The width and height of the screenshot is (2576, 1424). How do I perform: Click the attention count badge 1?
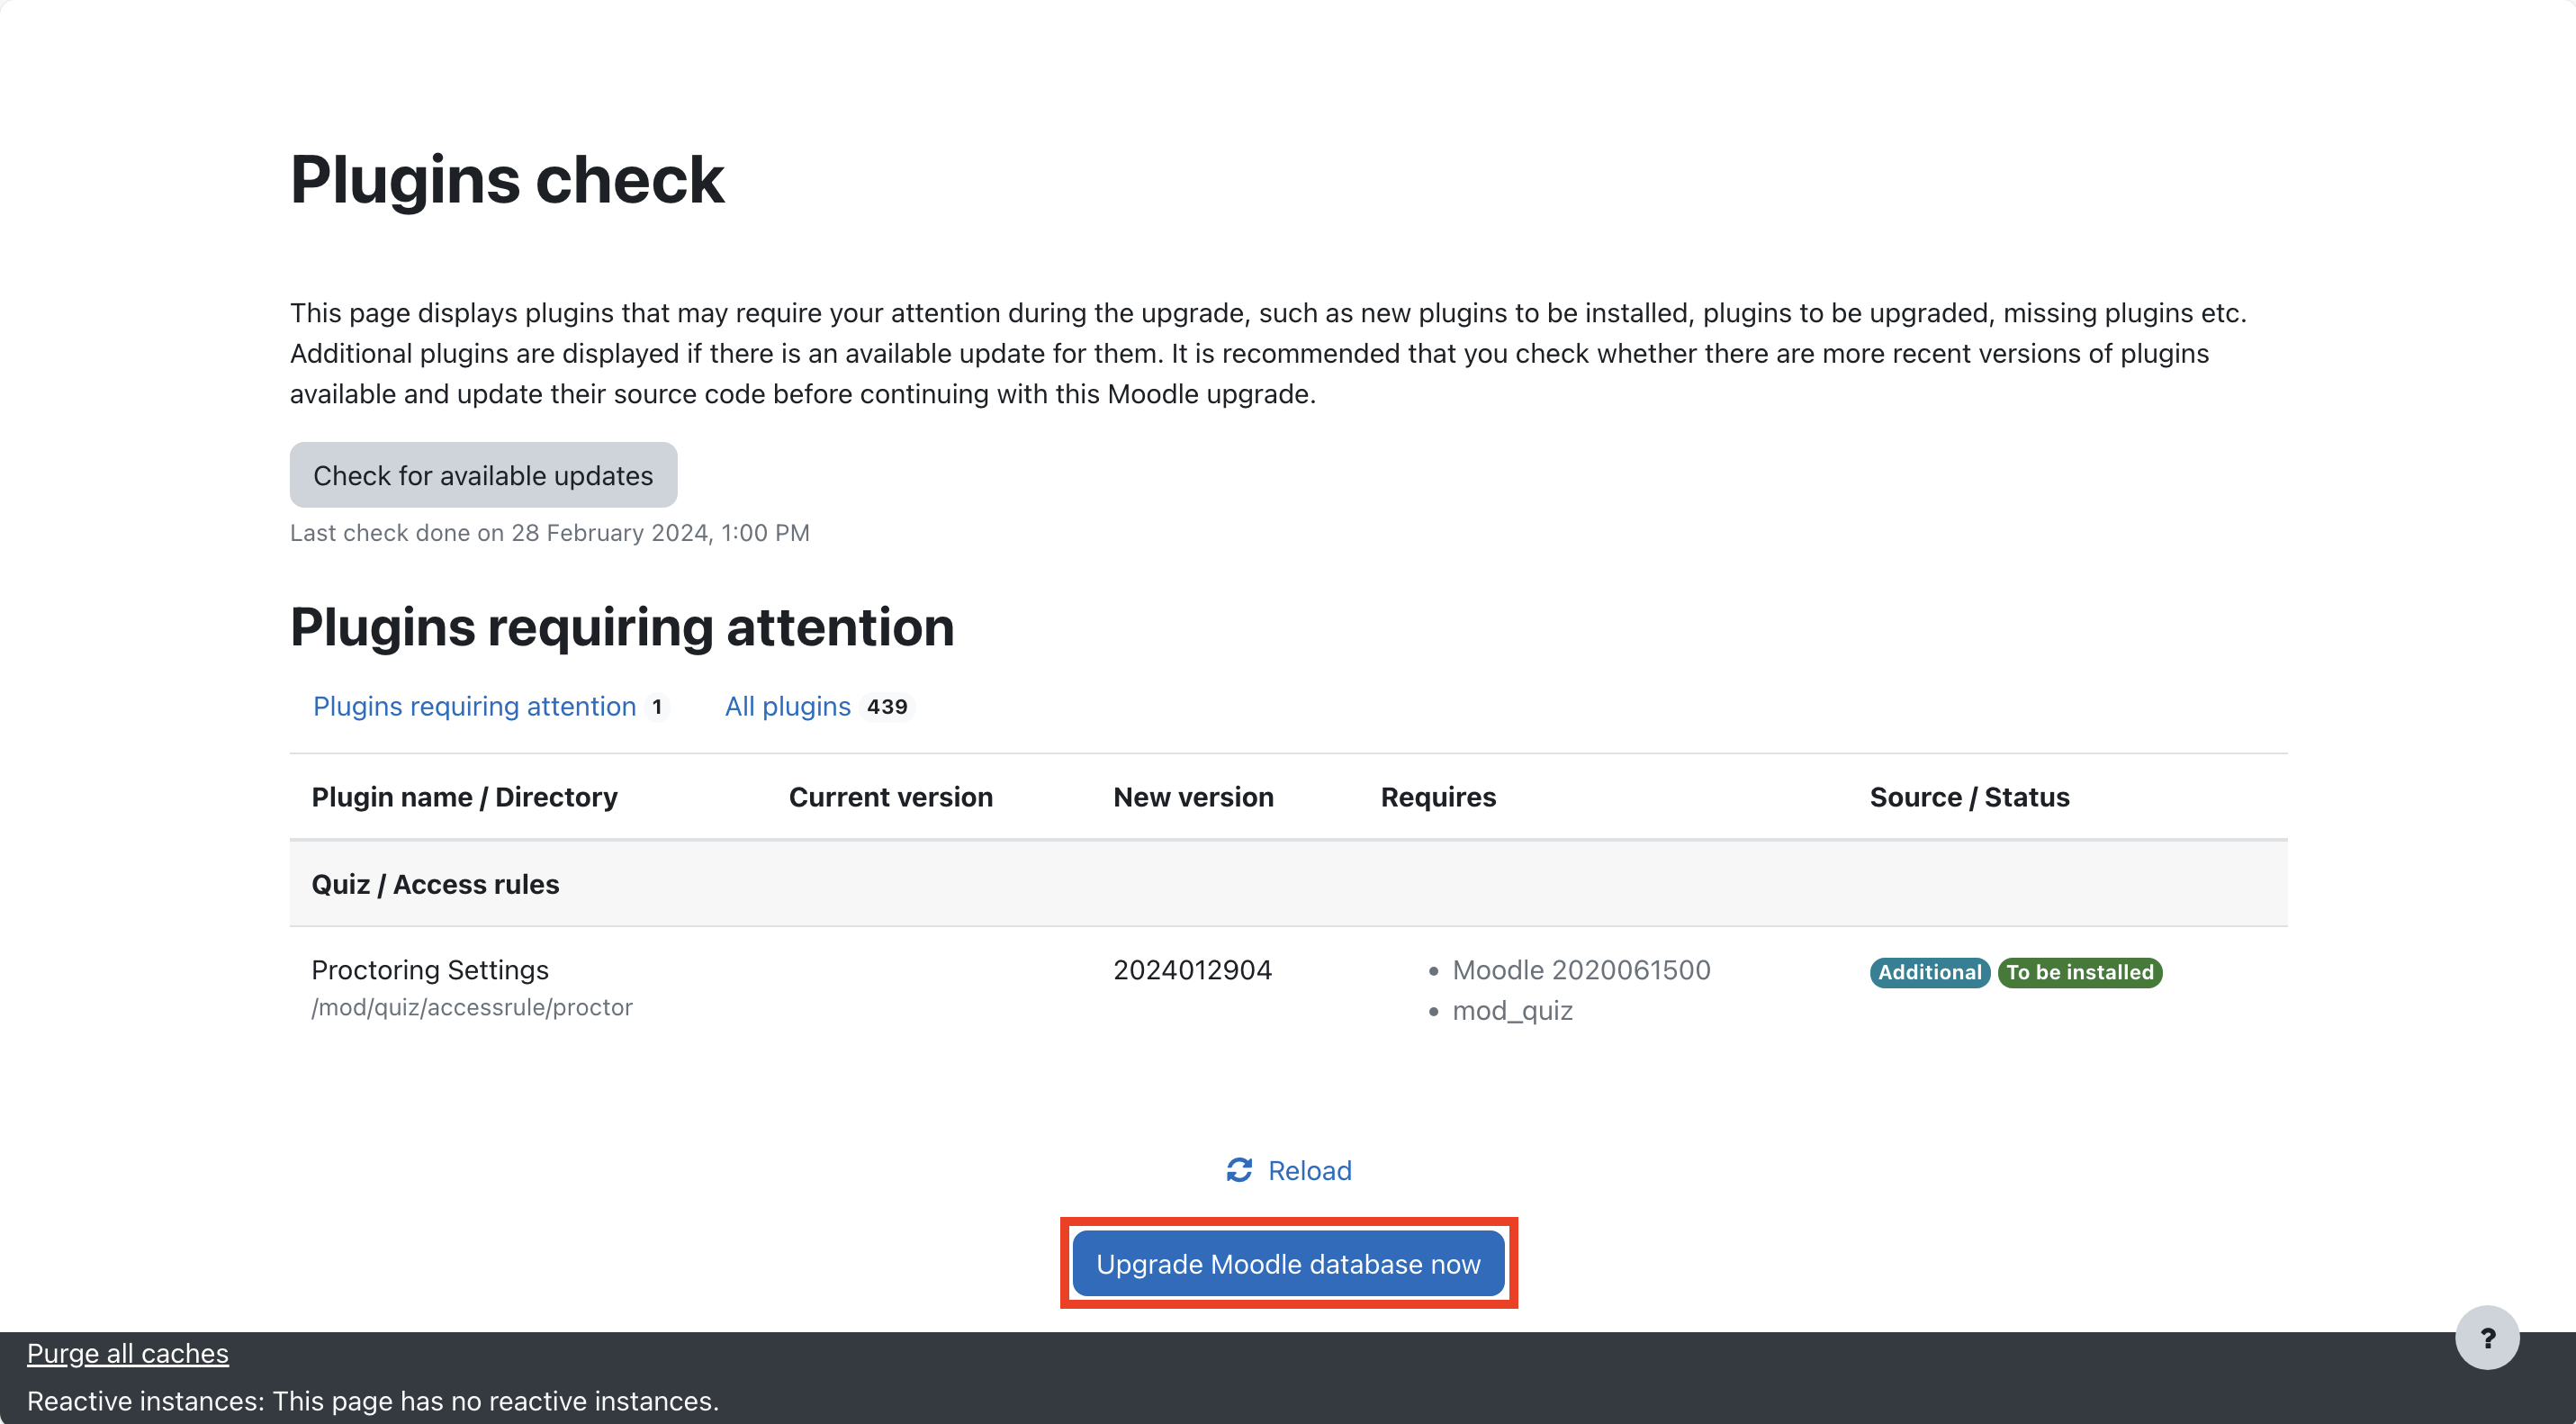[657, 707]
